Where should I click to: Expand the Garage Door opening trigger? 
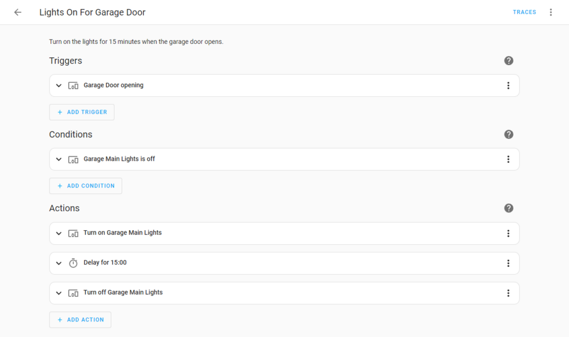pos(59,86)
